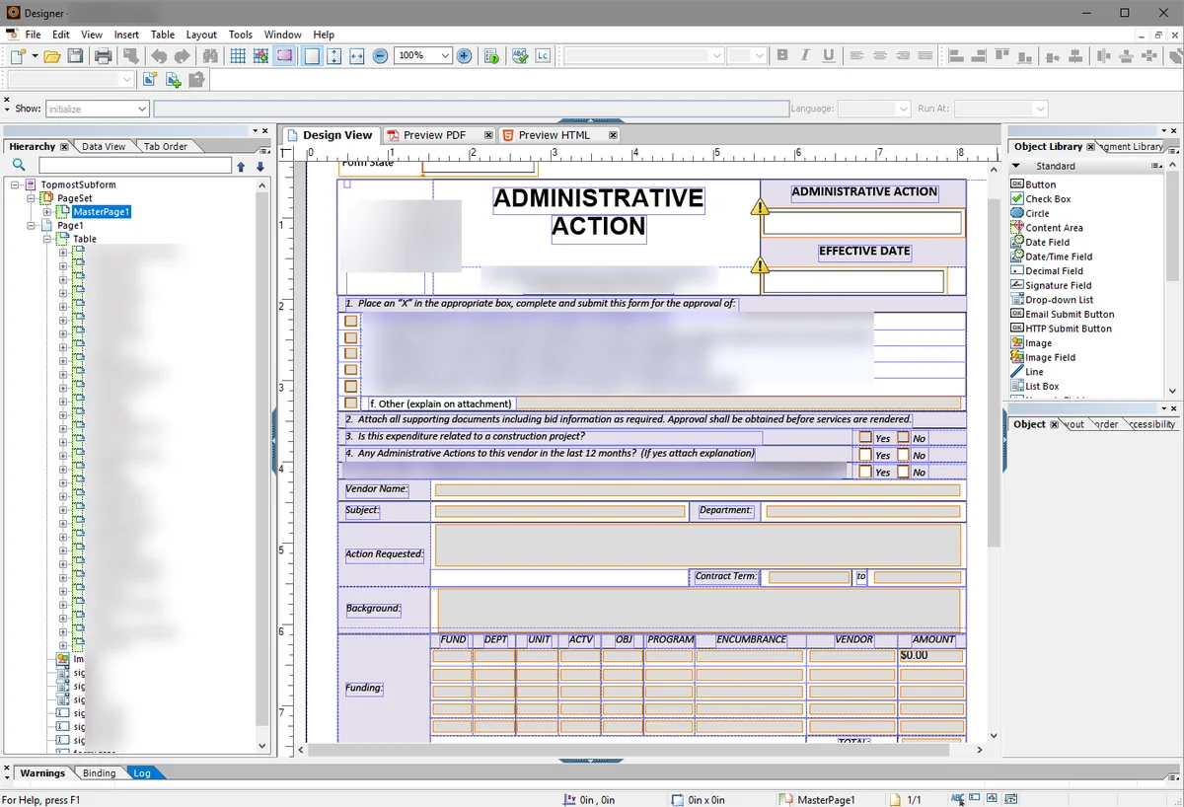Switch to the Tab Order tab

[165, 147]
